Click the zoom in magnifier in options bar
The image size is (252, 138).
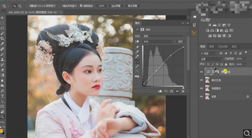point(14,6)
